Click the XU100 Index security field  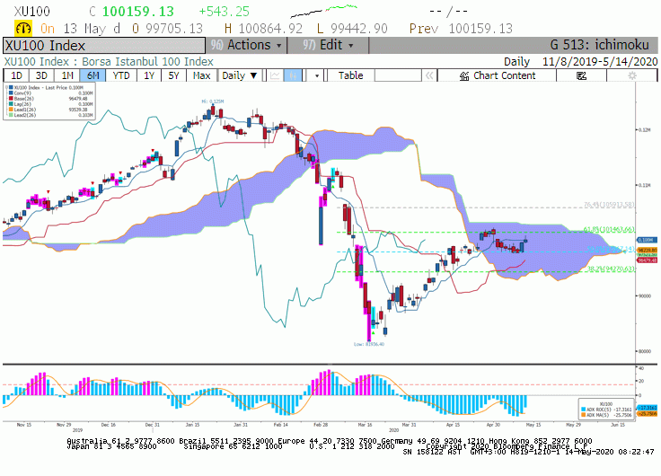tap(103, 45)
